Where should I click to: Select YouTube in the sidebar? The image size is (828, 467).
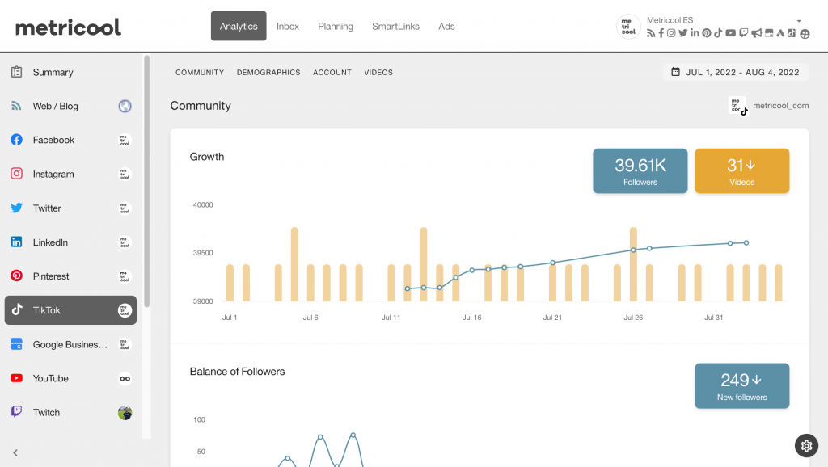[71, 378]
